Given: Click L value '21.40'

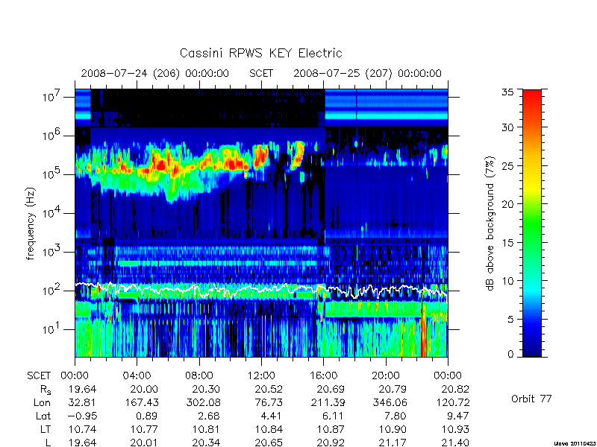Looking at the screenshot, I should (x=454, y=443).
